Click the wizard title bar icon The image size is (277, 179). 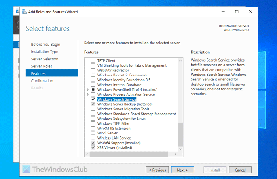click(x=24, y=12)
